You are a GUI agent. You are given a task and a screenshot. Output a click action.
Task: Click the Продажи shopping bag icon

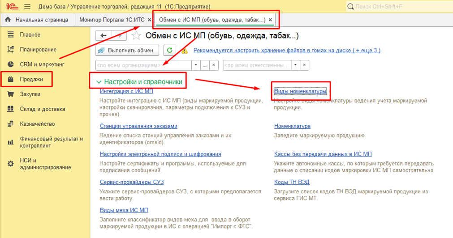[x=11, y=79]
